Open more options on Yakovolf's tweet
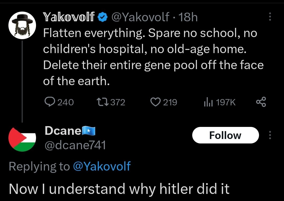 click(269, 17)
